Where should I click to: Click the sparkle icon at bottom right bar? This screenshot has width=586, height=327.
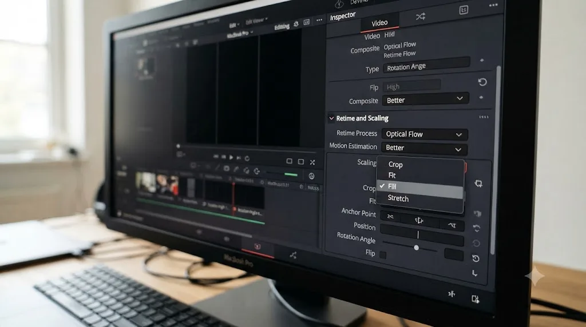452,294
